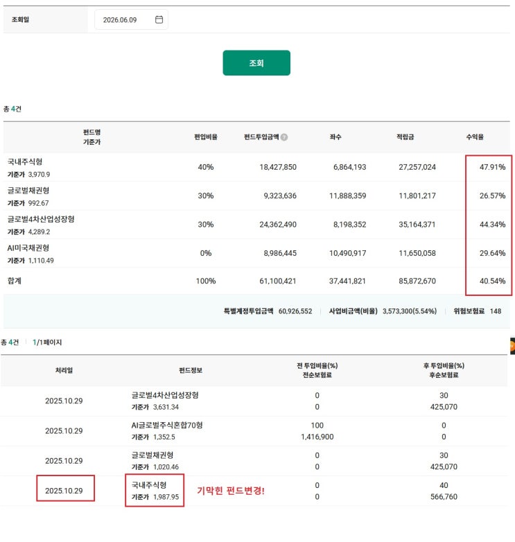Click the 18,427,850 invested amount

coord(278,167)
